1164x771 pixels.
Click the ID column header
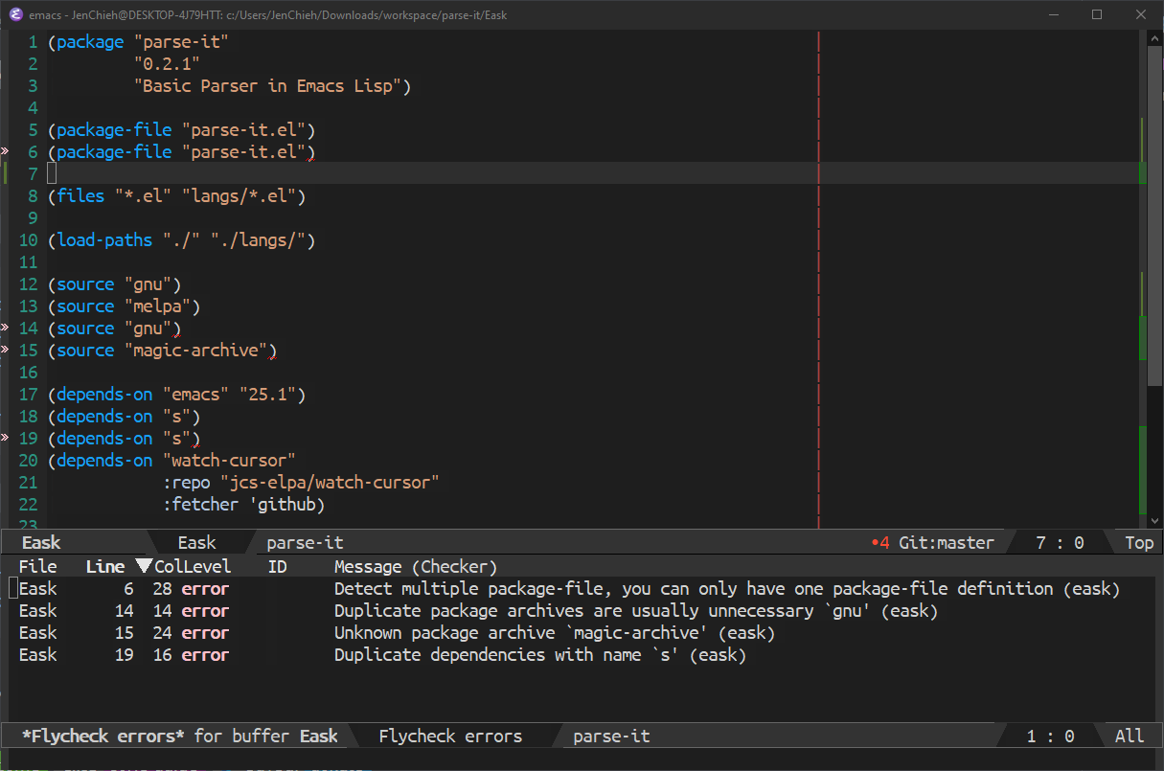click(x=278, y=566)
